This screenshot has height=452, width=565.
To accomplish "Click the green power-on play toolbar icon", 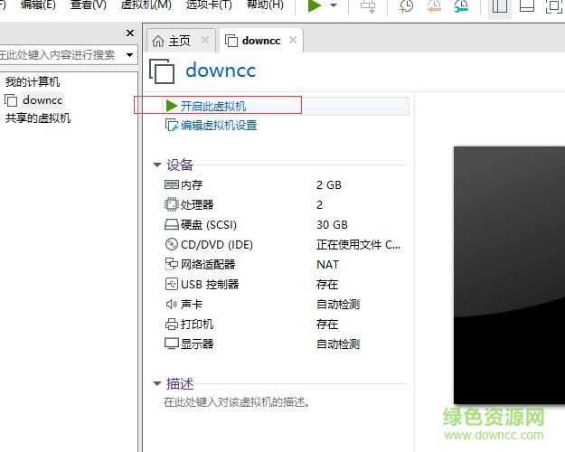I will [x=315, y=6].
